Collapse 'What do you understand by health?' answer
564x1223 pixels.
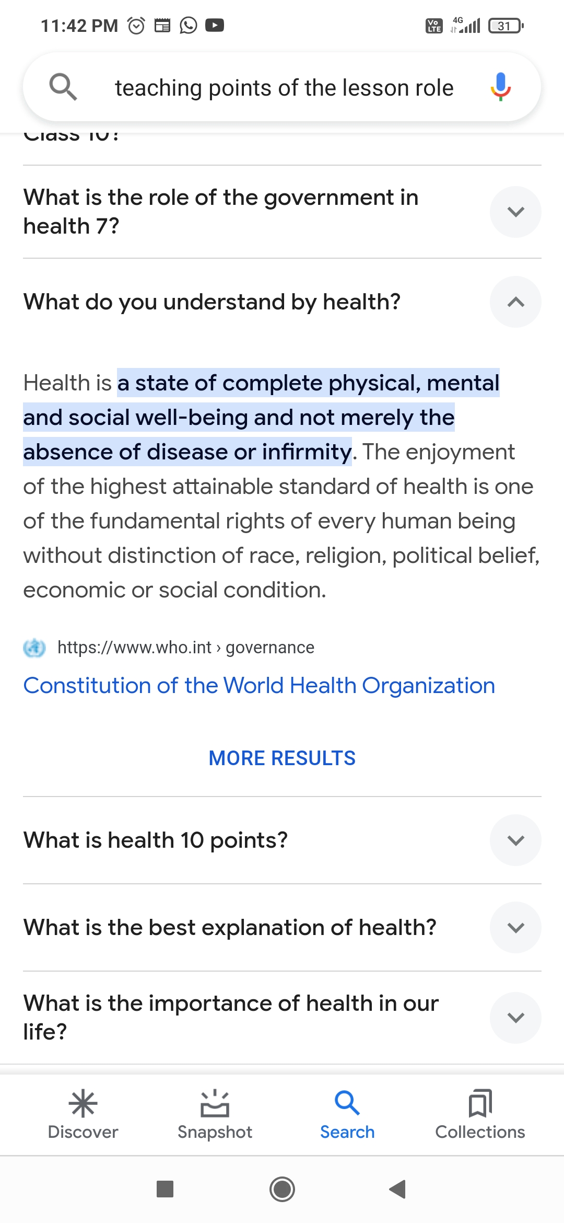point(515,302)
